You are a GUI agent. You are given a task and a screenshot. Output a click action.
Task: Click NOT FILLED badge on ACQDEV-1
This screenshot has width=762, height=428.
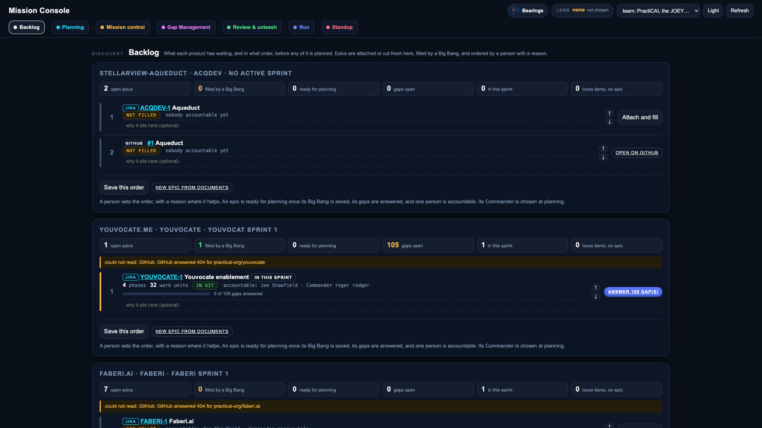[x=141, y=115]
